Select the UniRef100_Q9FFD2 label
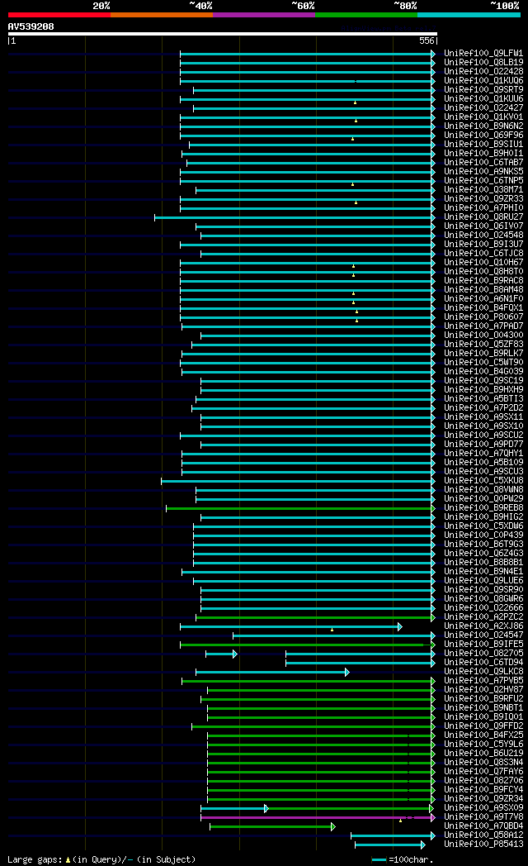 [x=483, y=726]
